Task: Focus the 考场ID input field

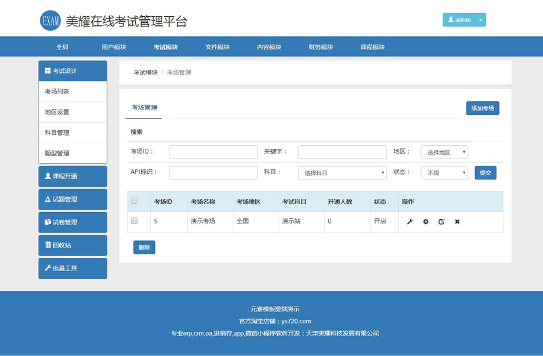Action: (x=213, y=152)
